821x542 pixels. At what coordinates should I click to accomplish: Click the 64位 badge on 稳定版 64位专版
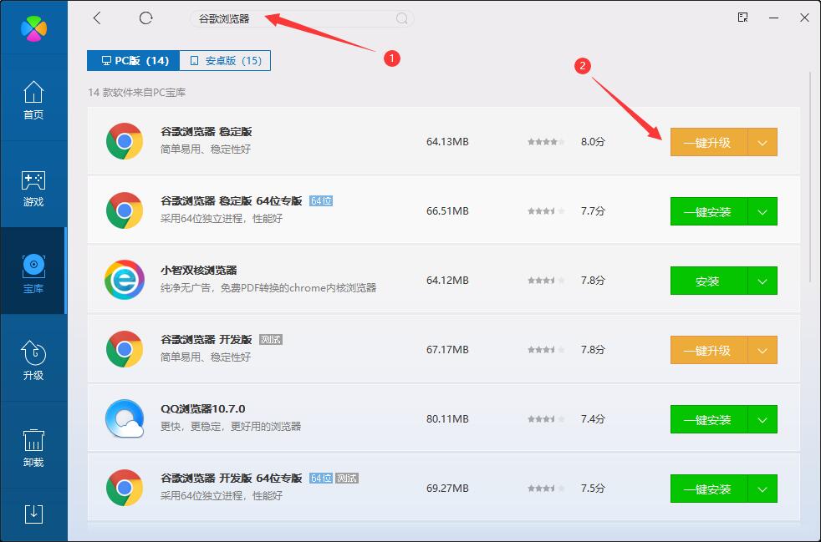click(x=321, y=201)
